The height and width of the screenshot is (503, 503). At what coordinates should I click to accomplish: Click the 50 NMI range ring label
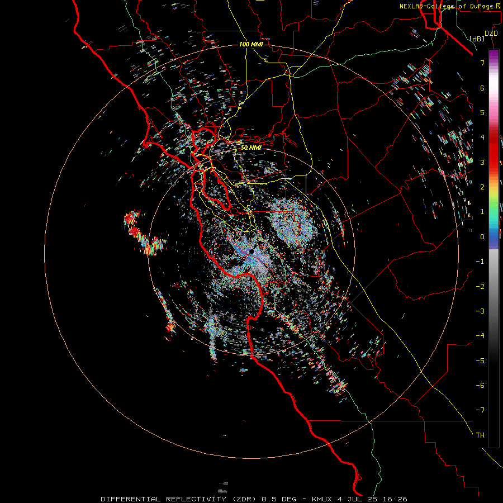[x=251, y=148]
